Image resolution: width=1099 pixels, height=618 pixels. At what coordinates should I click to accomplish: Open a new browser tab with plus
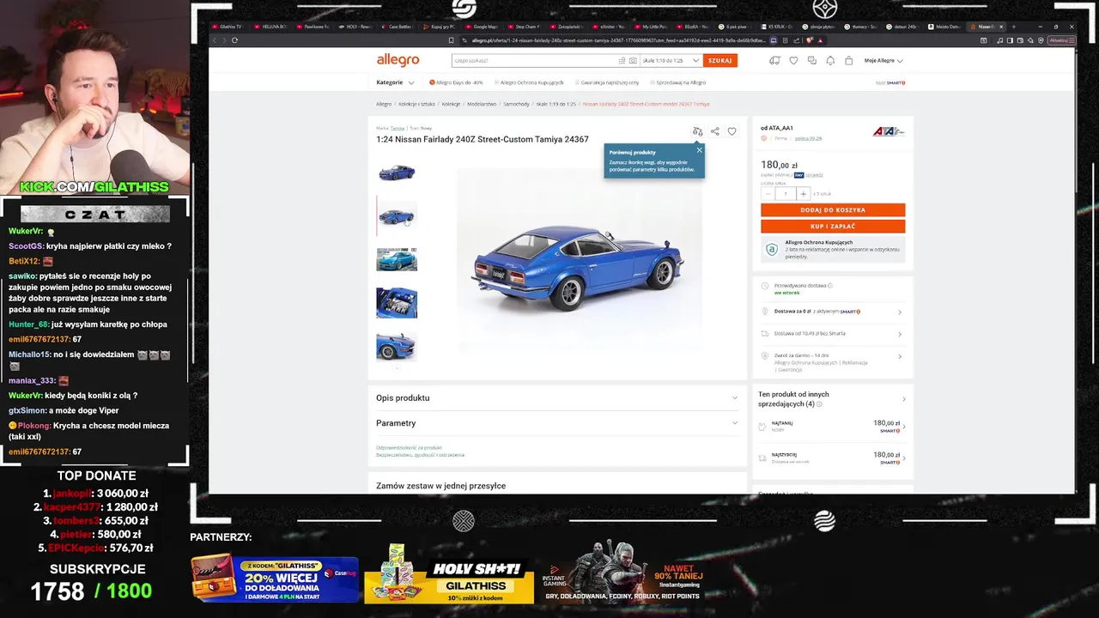1013,27
